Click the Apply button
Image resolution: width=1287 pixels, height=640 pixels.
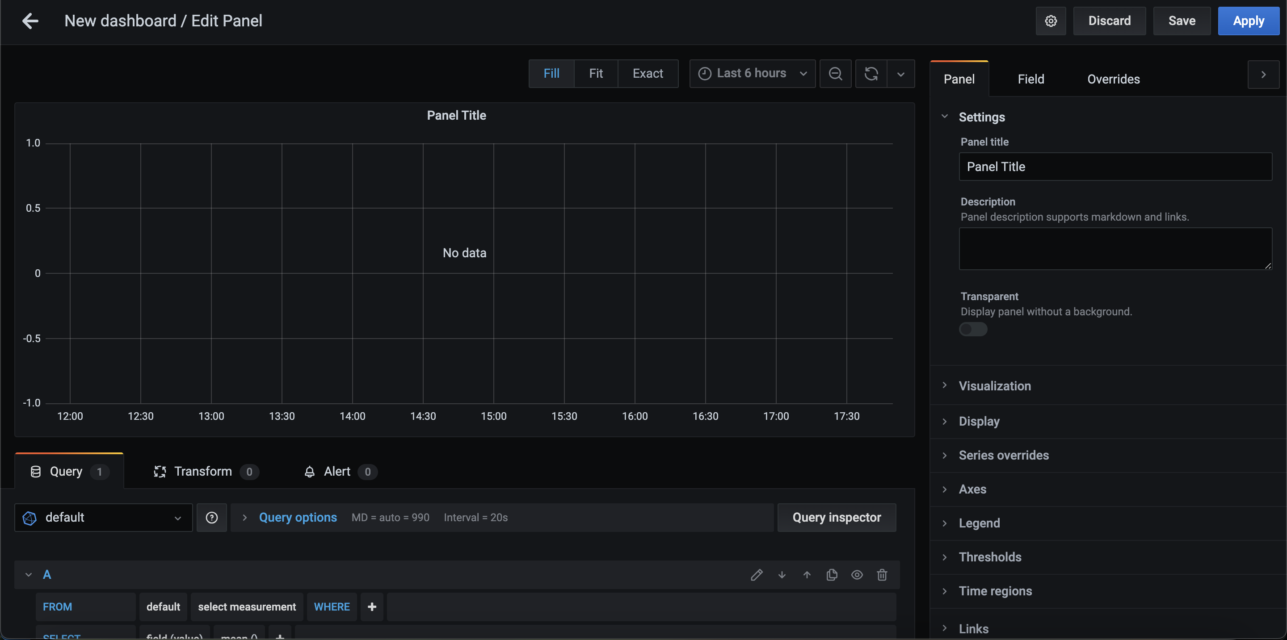[x=1248, y=21]
